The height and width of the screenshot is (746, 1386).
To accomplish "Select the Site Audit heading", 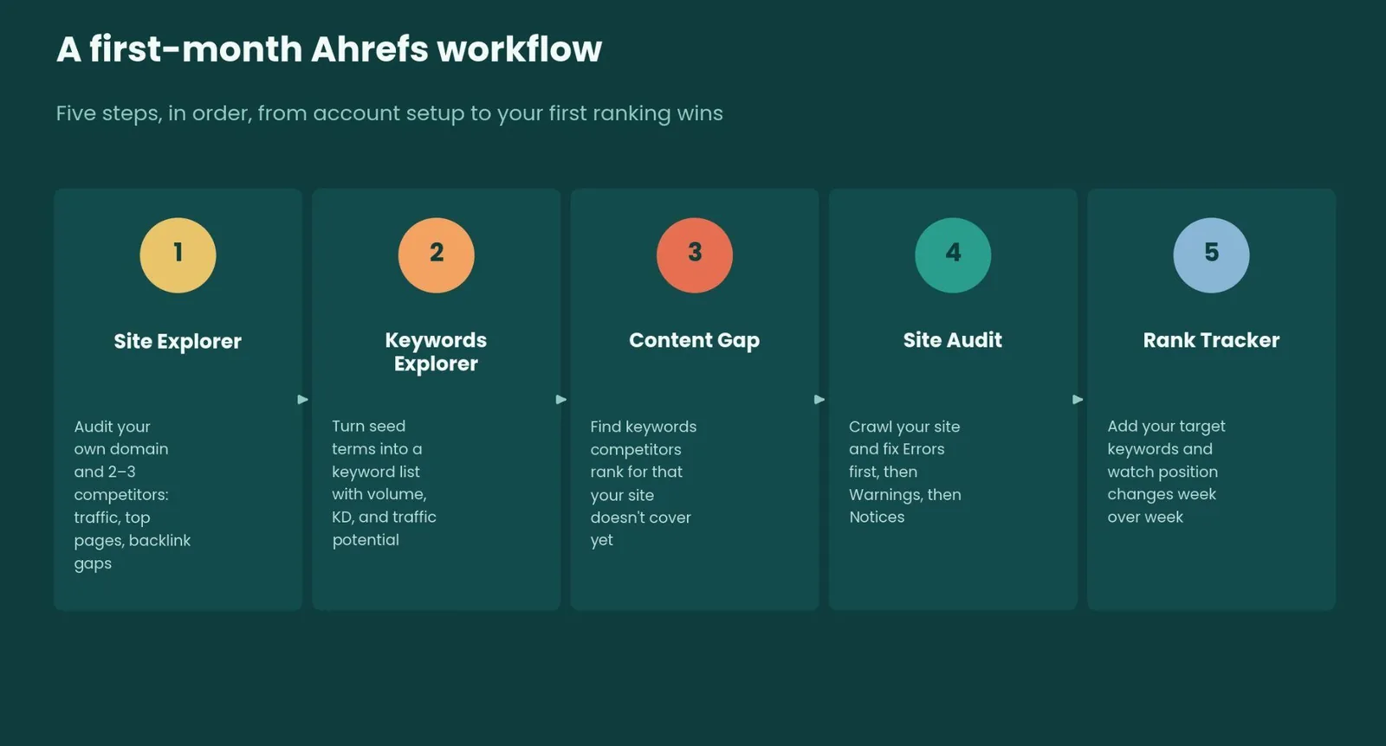I will coord(953,340).
